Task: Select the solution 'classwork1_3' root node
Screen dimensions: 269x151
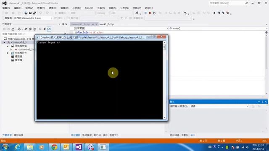Action: click(x=21, y=39)
